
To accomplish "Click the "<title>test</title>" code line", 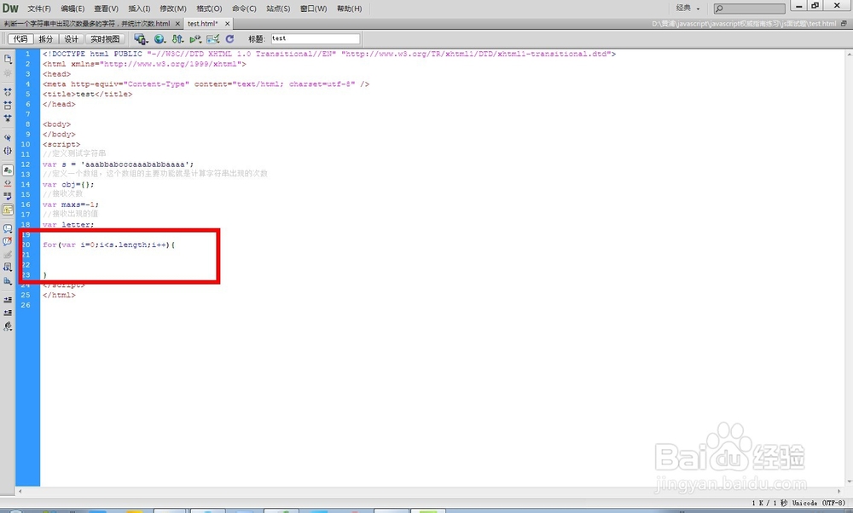I will point(87,94).
